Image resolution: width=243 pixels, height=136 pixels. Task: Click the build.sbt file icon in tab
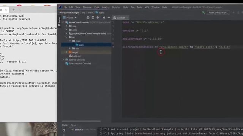pos(115,18)
